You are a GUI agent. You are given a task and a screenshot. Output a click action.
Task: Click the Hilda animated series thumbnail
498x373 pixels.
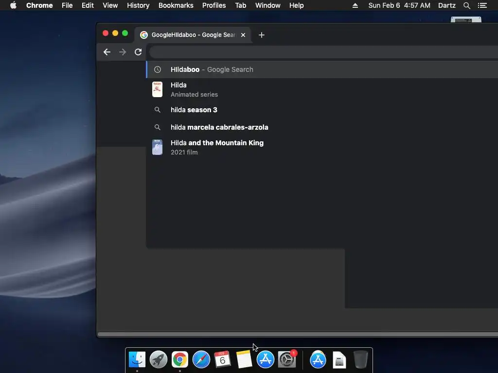[157, 89]
